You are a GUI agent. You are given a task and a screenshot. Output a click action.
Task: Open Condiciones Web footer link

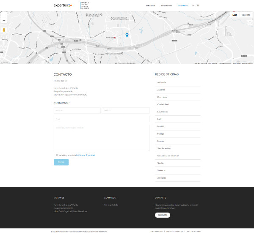156,232
